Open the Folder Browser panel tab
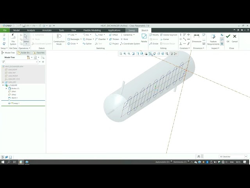Screen dimensions: 250x188 click(x=24, y=52)
